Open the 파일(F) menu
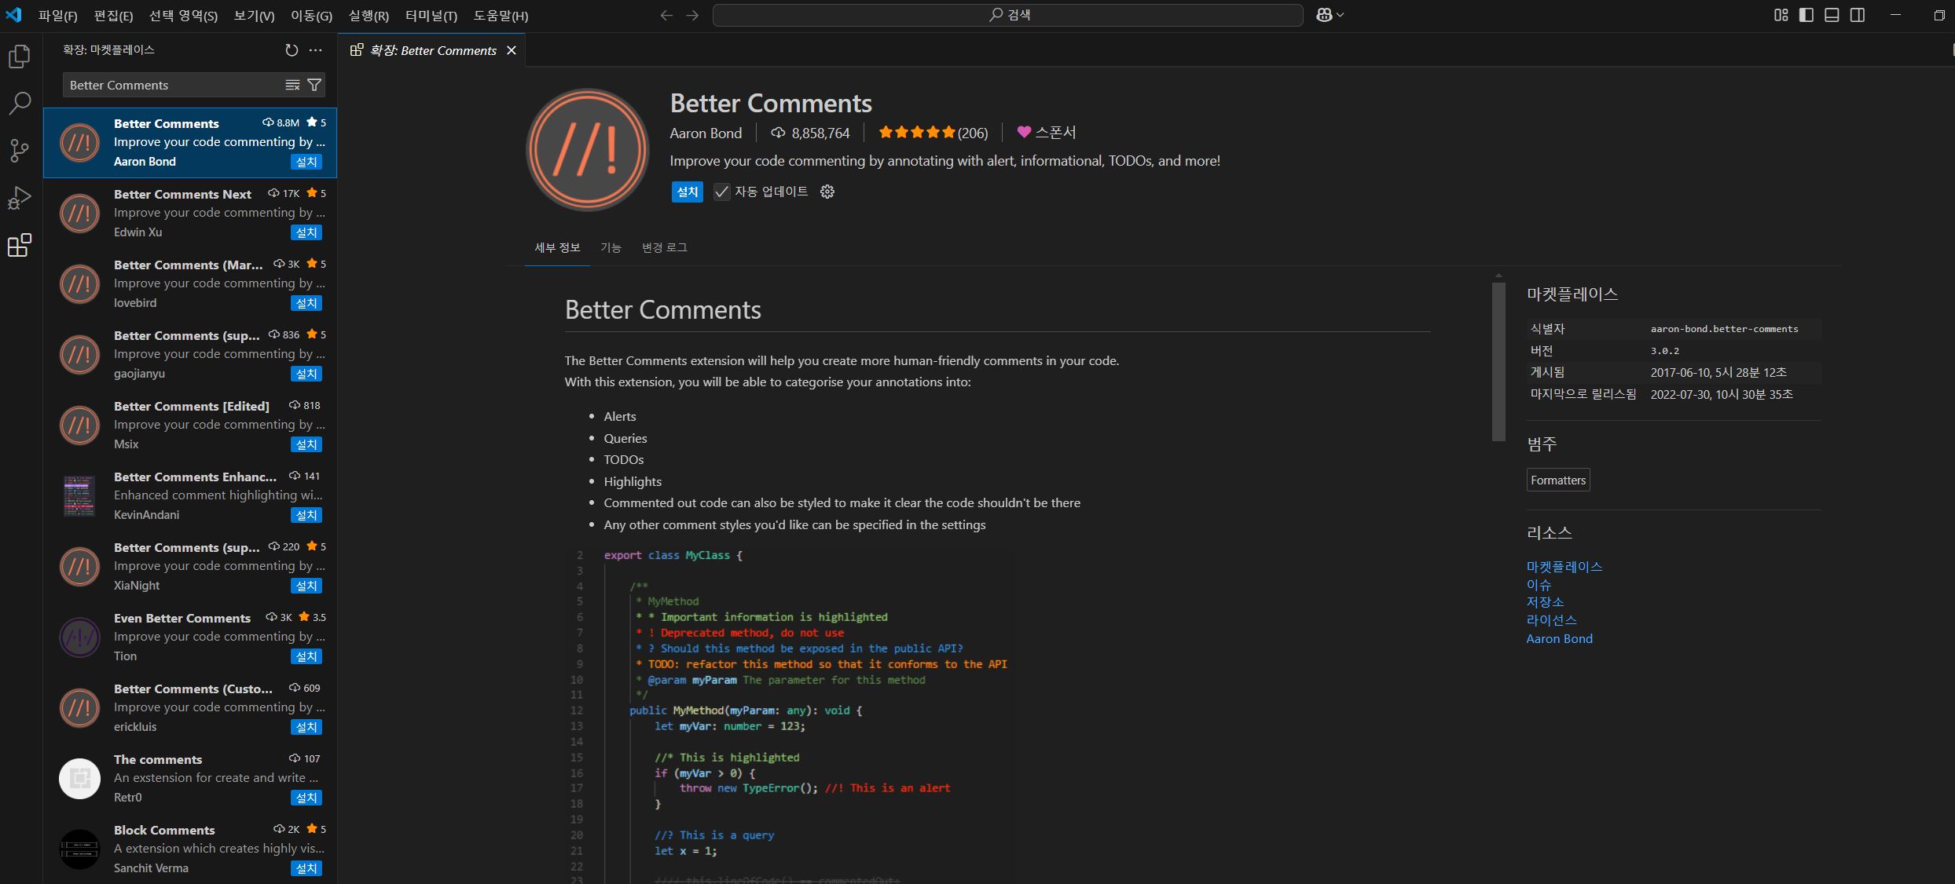This screenshot has height=884, width=1955. point(58,16)
